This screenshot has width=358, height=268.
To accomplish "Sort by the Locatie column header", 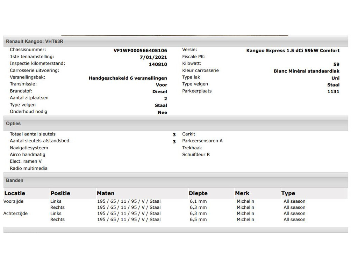I will point(15,193).
